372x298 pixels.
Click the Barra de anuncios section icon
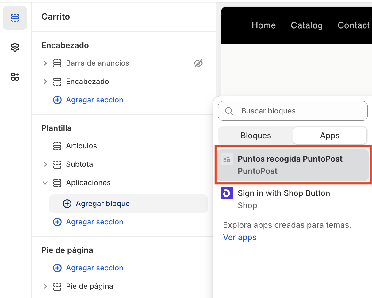57,63
